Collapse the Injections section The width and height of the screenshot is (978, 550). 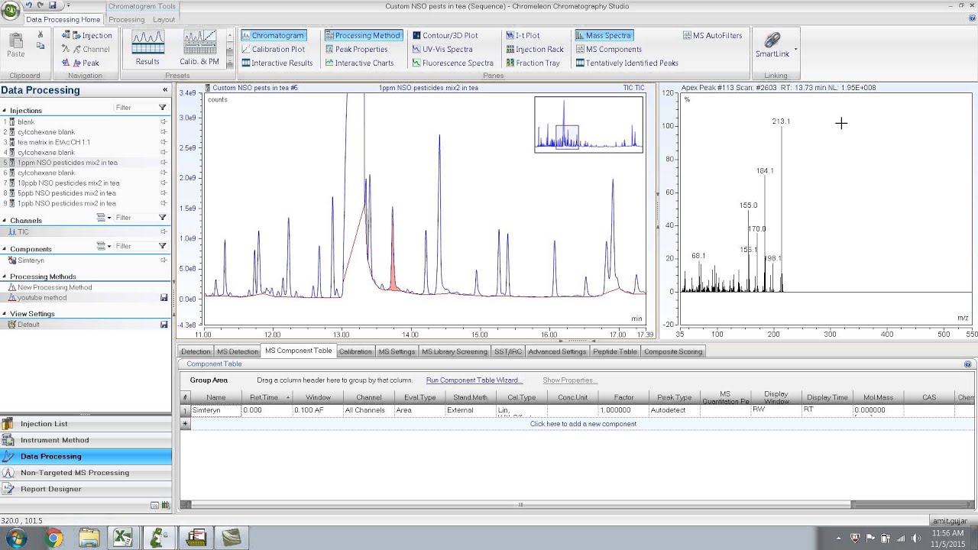click(5, 111)
